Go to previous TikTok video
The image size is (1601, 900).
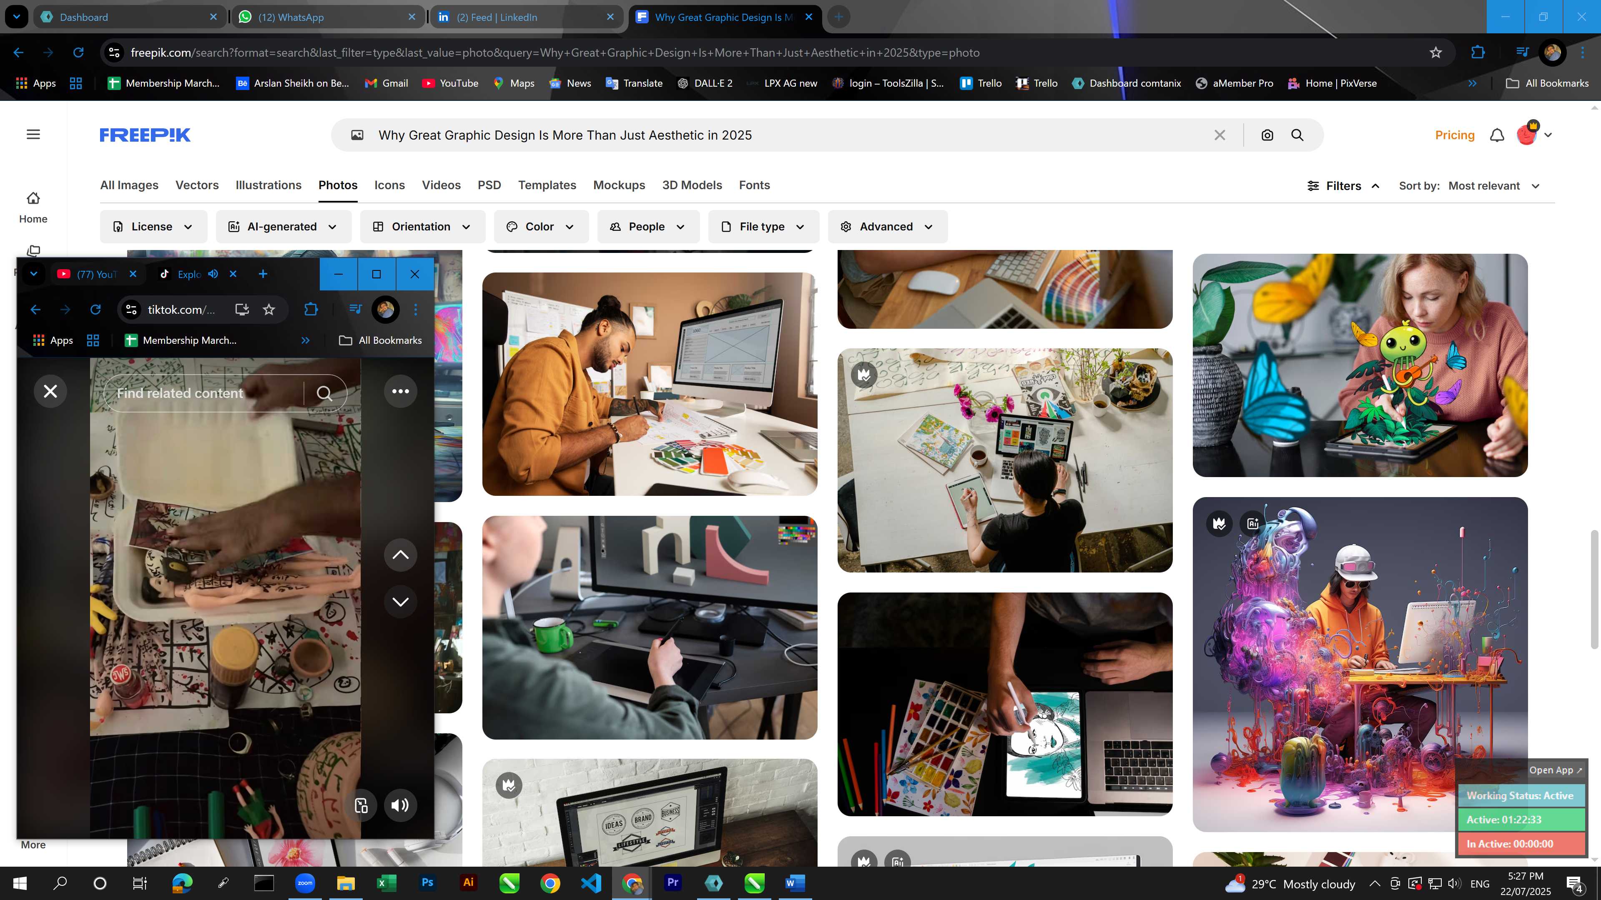pos(400,555)
